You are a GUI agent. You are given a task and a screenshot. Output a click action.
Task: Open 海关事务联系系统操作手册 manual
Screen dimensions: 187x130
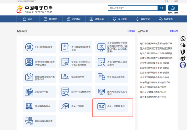pos(153,97)
